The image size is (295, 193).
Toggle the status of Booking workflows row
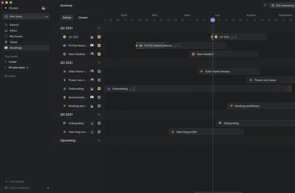point(99,106)
